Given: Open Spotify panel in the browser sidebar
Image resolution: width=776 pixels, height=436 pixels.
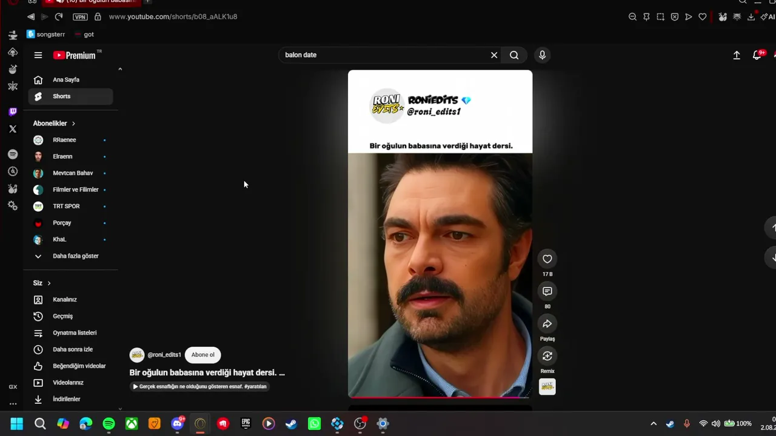Looking at the screenshot, I should point(13,154).
